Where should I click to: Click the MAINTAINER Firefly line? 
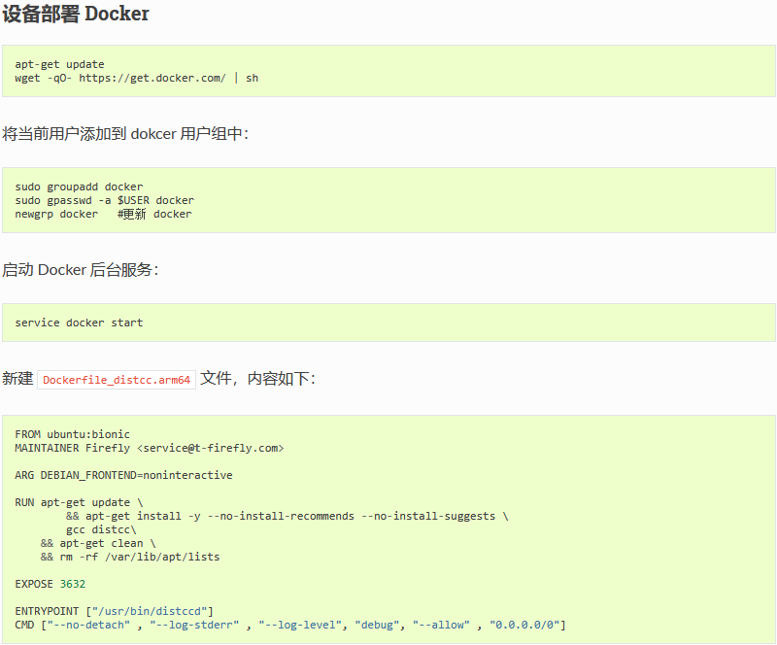click(x=150, y=448)
